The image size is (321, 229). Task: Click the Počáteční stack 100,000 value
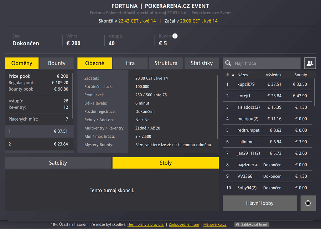pyautogui.click(x=142, y=87)
